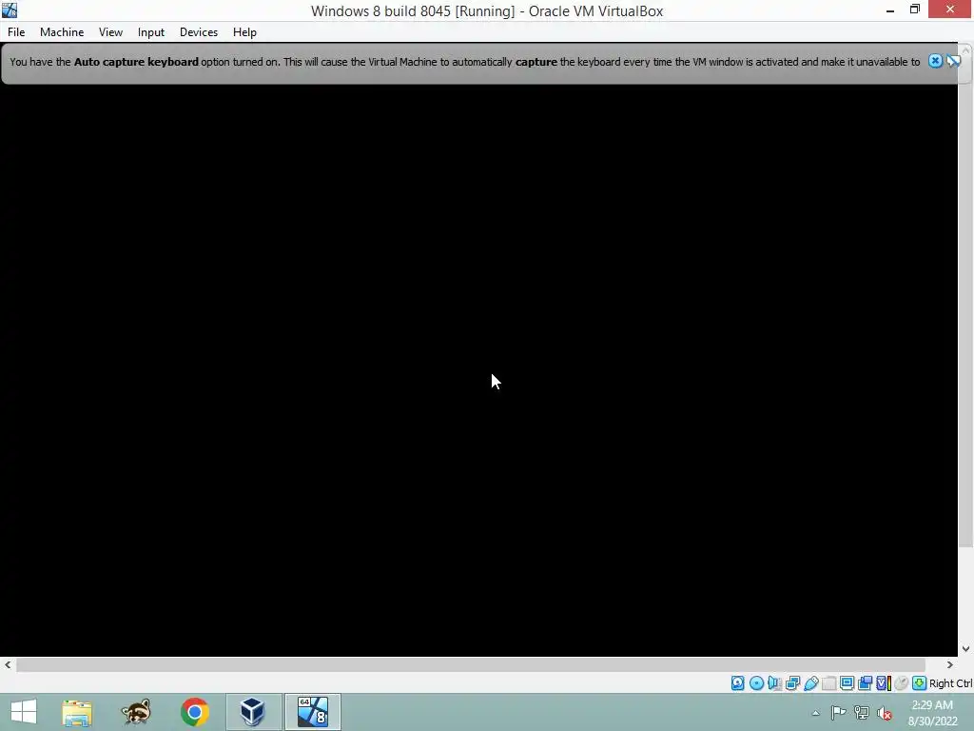The image size is (974, 731).
Task: Open the Action Center flag icon
Action: coord(838,713)
